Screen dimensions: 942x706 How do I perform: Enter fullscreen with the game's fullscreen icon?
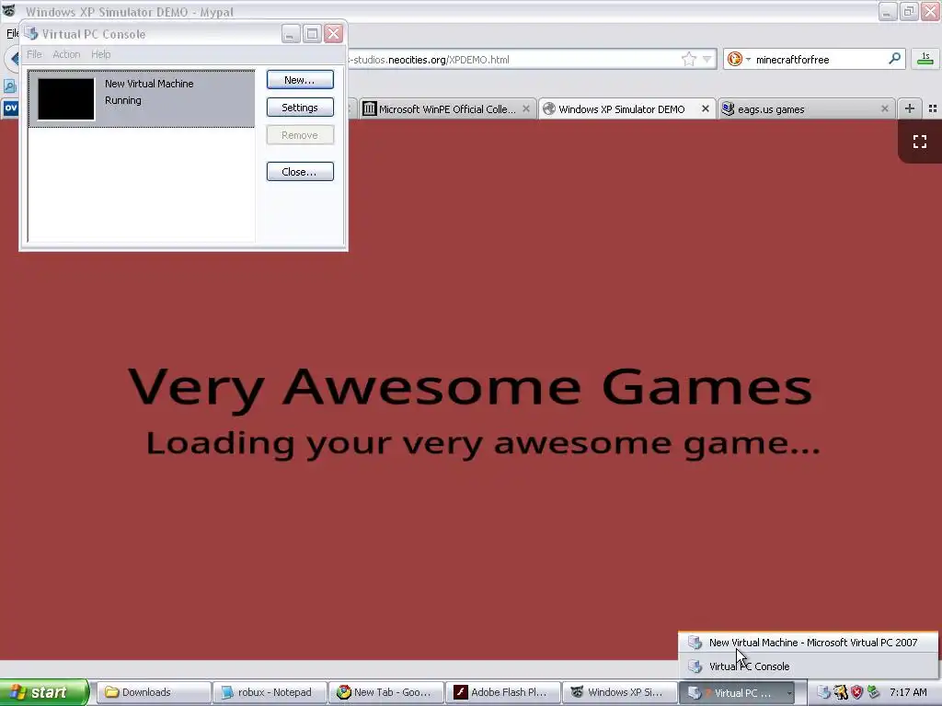(920, 142)
